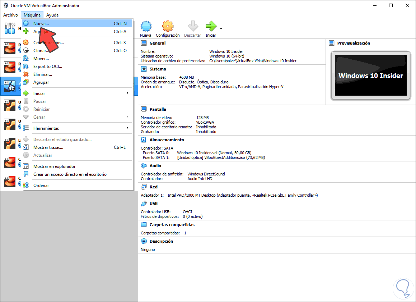Choose Crear un acceso directo en el escritorio
This screenshot has height=302, width=416.
click(x=77, y=175)
